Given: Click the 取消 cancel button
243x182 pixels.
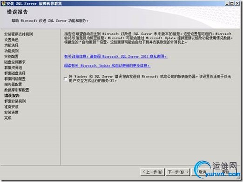Looking at the screenshot, I should point(202,172).
